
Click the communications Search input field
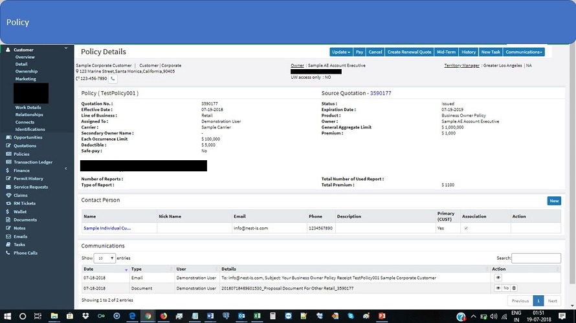click(536, 258)
